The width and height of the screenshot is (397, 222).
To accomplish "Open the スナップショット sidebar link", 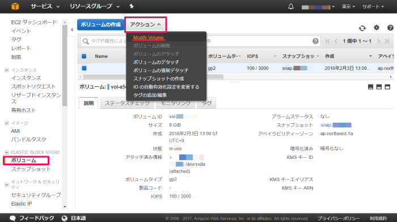I will point(31,169).
